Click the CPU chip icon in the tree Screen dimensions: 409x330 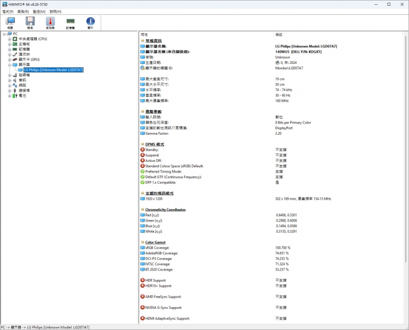pos(15,39)
